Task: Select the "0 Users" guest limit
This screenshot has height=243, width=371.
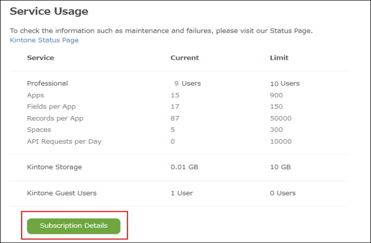Action: 283,193
